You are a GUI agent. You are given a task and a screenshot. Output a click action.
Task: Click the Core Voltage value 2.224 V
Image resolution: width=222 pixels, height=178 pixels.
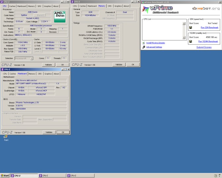[45, 22]
